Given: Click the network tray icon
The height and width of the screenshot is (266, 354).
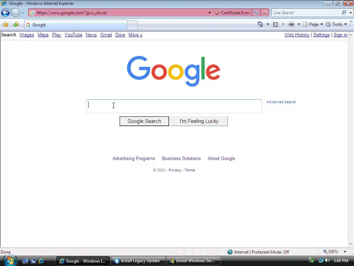Looking at the screenshot, I should coord(321,260).
